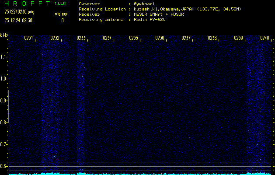Select the 2512240230.png file name
This screenshot has width=275, height=175.
16,12
